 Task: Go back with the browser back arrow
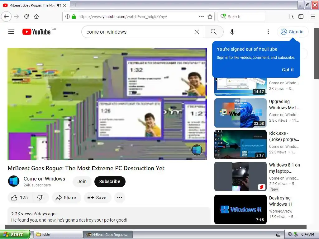(6, 16)
